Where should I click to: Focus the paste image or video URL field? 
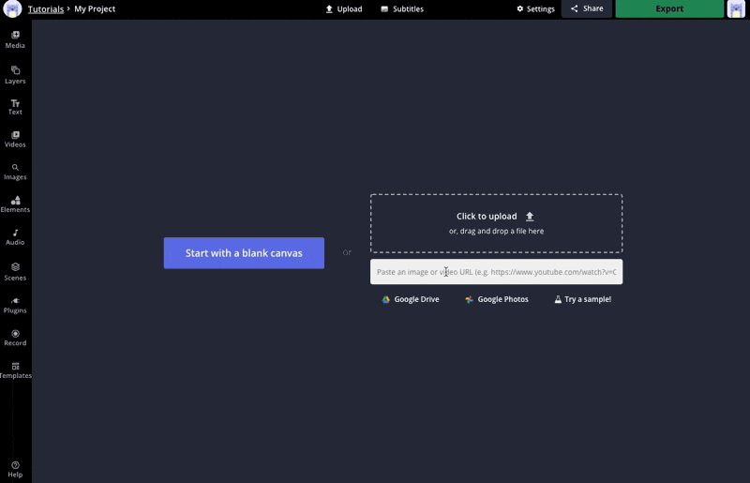tap(497, 271)
